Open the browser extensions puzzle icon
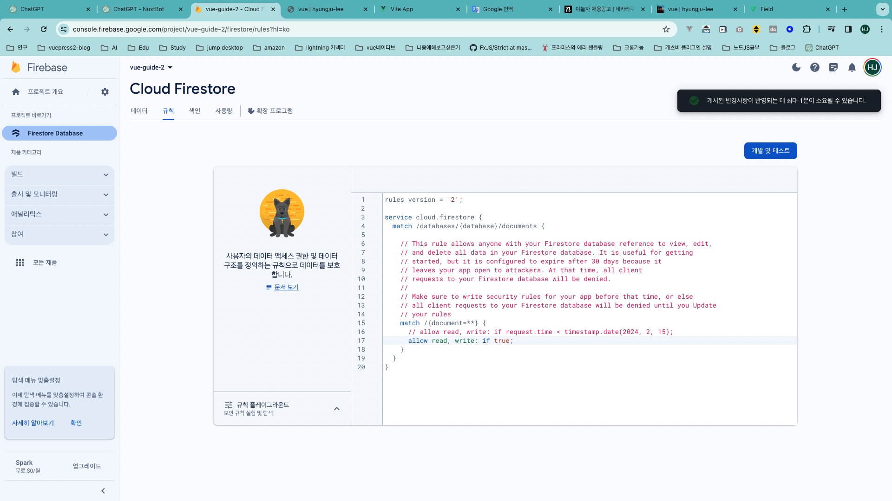This screenshot has width=892, height=501. 807,29
